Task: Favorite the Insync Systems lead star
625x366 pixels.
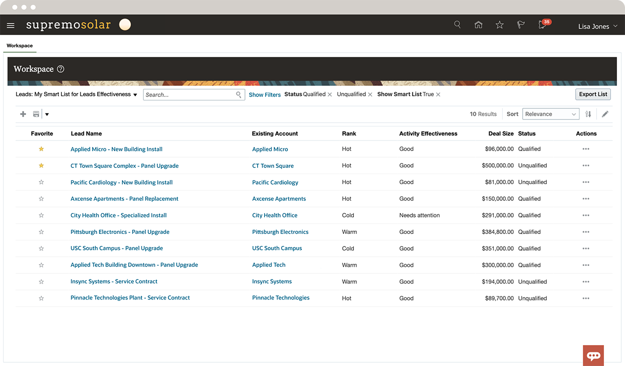Action: (41, 281)
